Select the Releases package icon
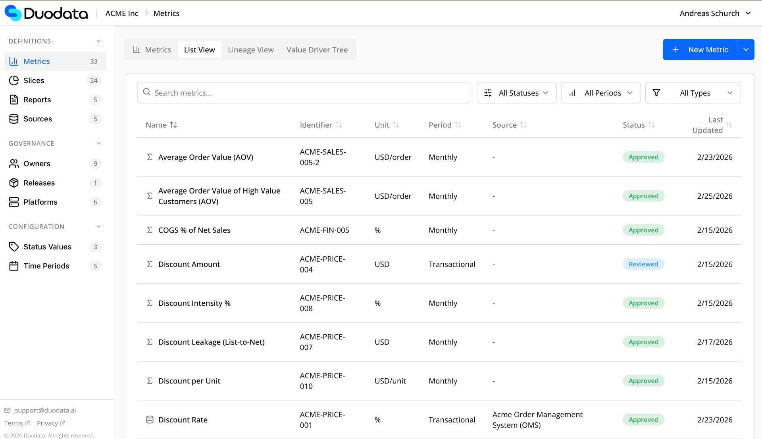Image resolution: width=762 pixels, height=439 pixels. (x=14, y=182)
